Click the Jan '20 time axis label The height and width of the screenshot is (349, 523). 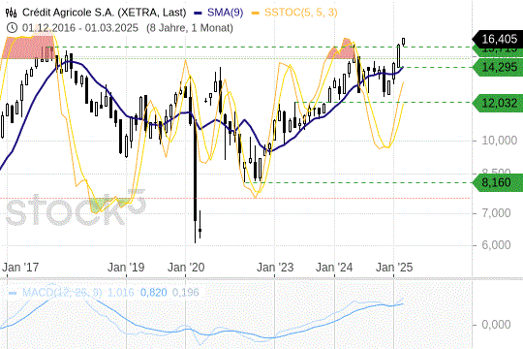click(x=186, y=268)
